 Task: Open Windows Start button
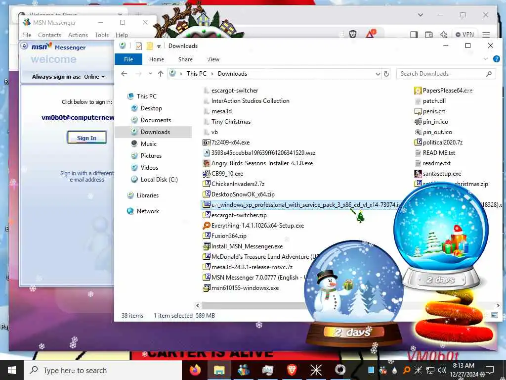point(12,370)
